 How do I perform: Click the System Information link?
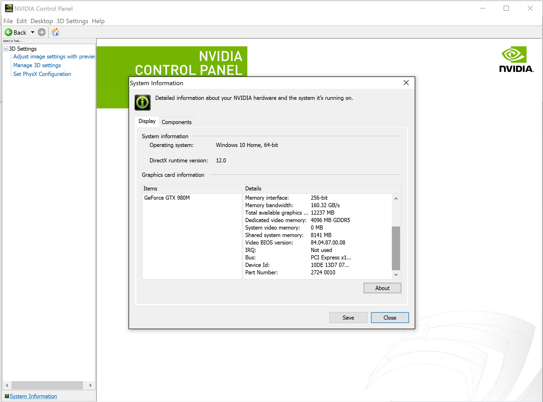coord(33,396)
